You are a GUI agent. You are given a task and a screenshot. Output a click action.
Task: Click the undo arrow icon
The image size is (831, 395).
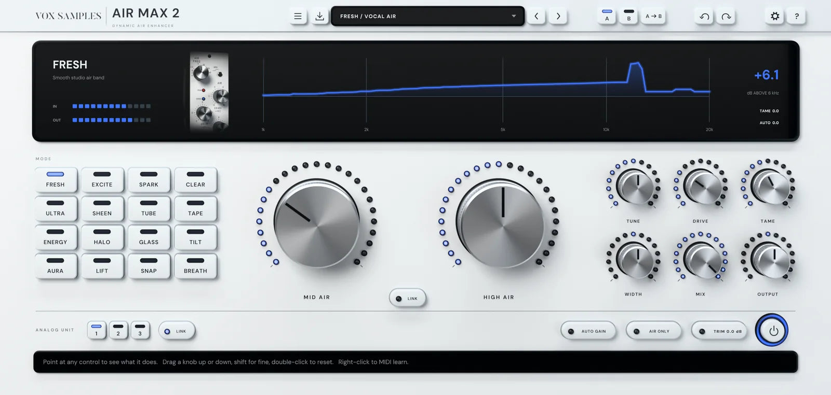tap(704, 16)
